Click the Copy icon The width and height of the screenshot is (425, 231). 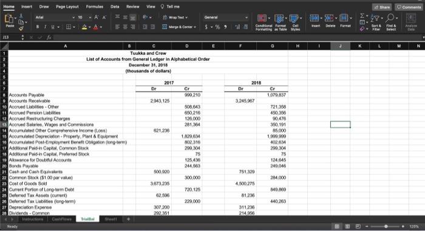(x=21, y=22)
